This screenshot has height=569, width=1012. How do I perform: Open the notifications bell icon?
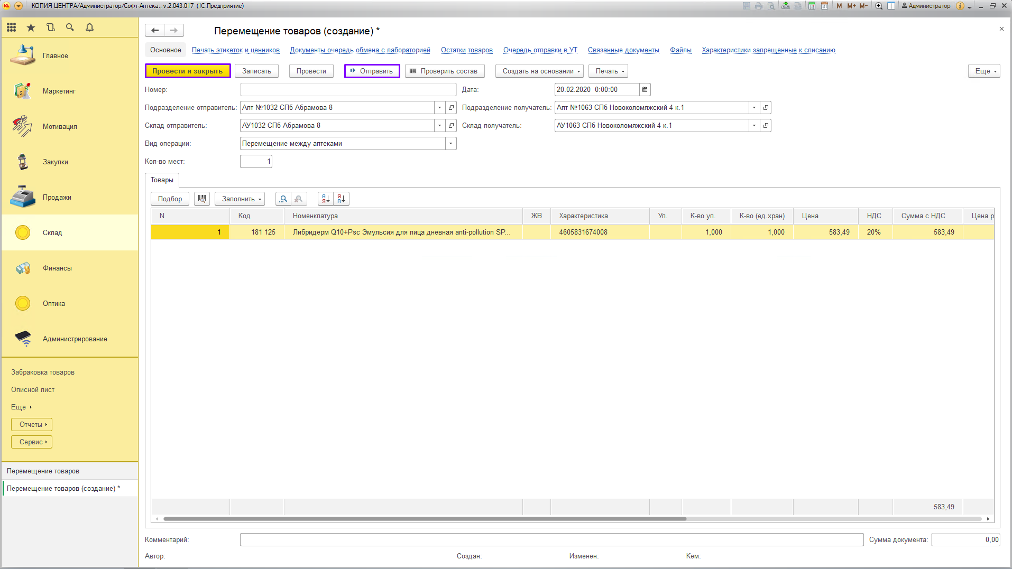coord(89,27)
